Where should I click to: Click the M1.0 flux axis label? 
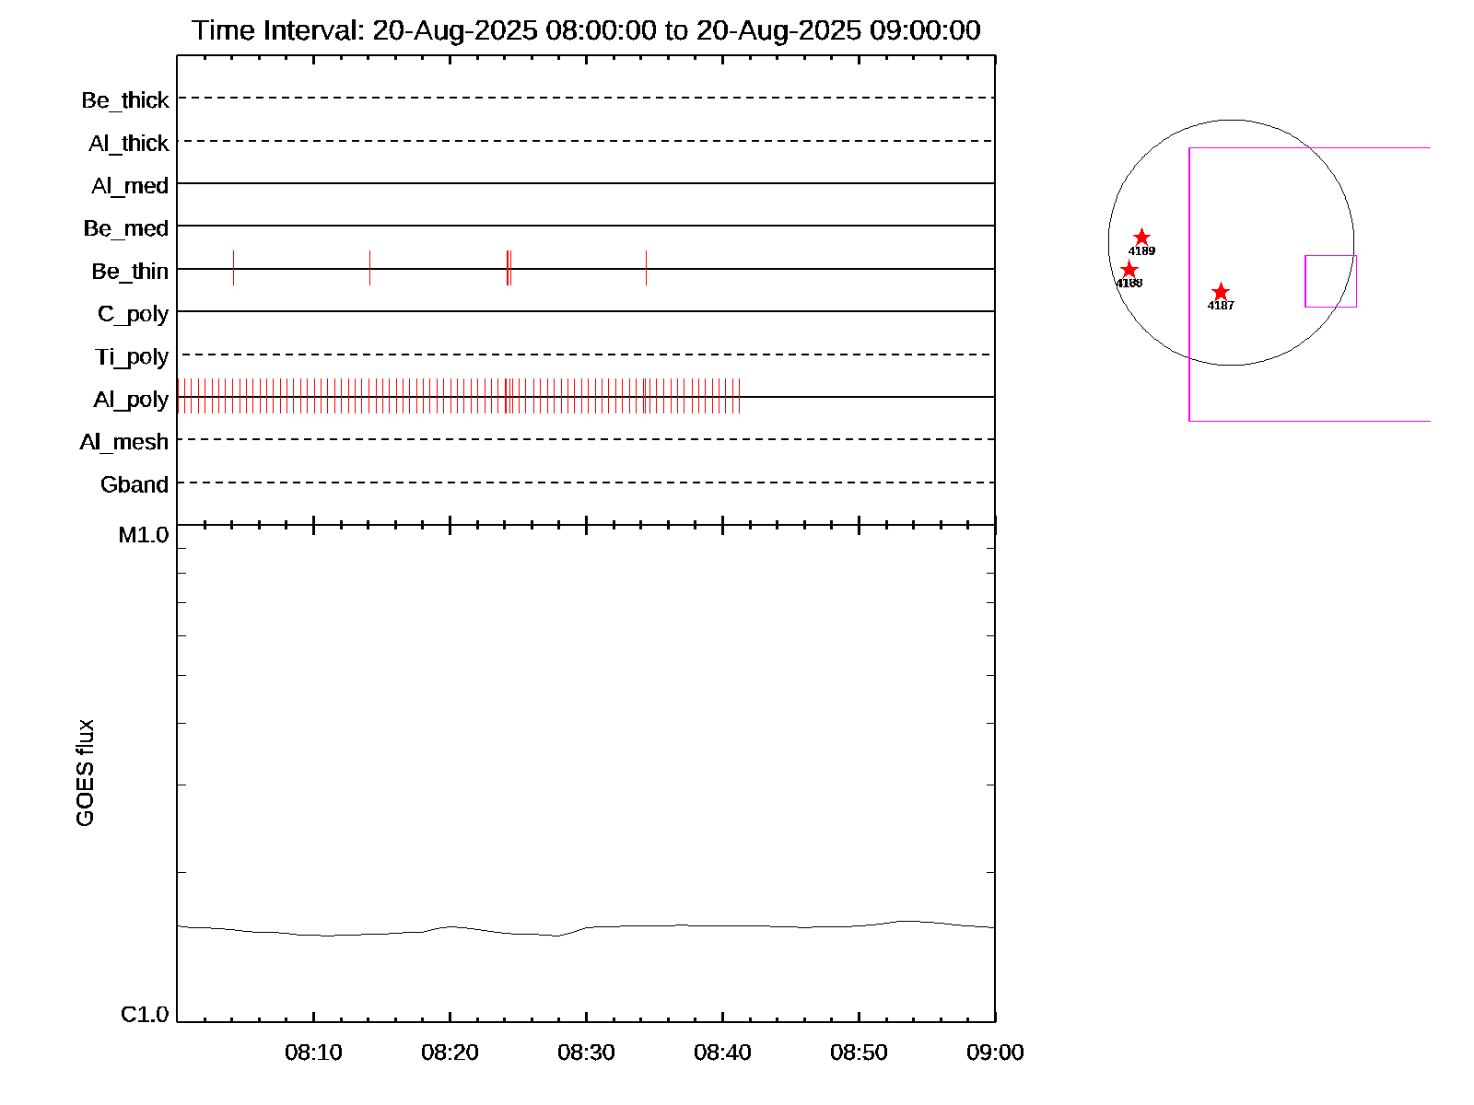coord(144,535)
